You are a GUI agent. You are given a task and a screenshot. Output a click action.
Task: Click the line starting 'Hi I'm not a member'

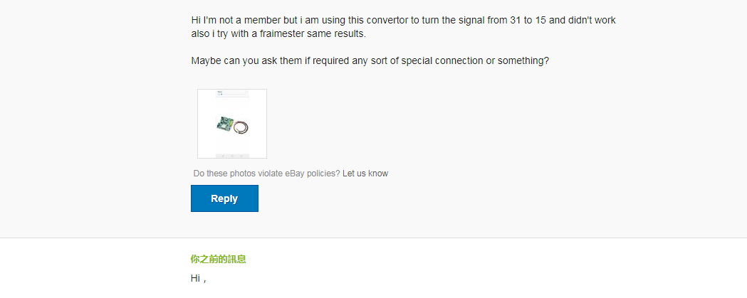click(x=404, y=21)
